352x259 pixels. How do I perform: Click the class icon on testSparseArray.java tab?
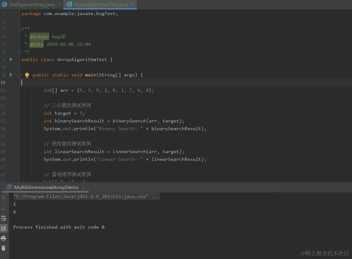[x=5, y=5]
